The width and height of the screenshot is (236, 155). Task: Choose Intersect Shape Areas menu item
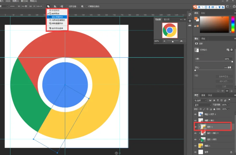pyautogui.click(x=57, y=20)
